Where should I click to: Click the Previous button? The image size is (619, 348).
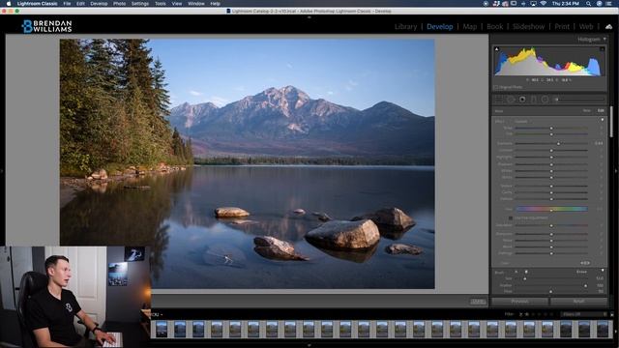tap(520, 301)
